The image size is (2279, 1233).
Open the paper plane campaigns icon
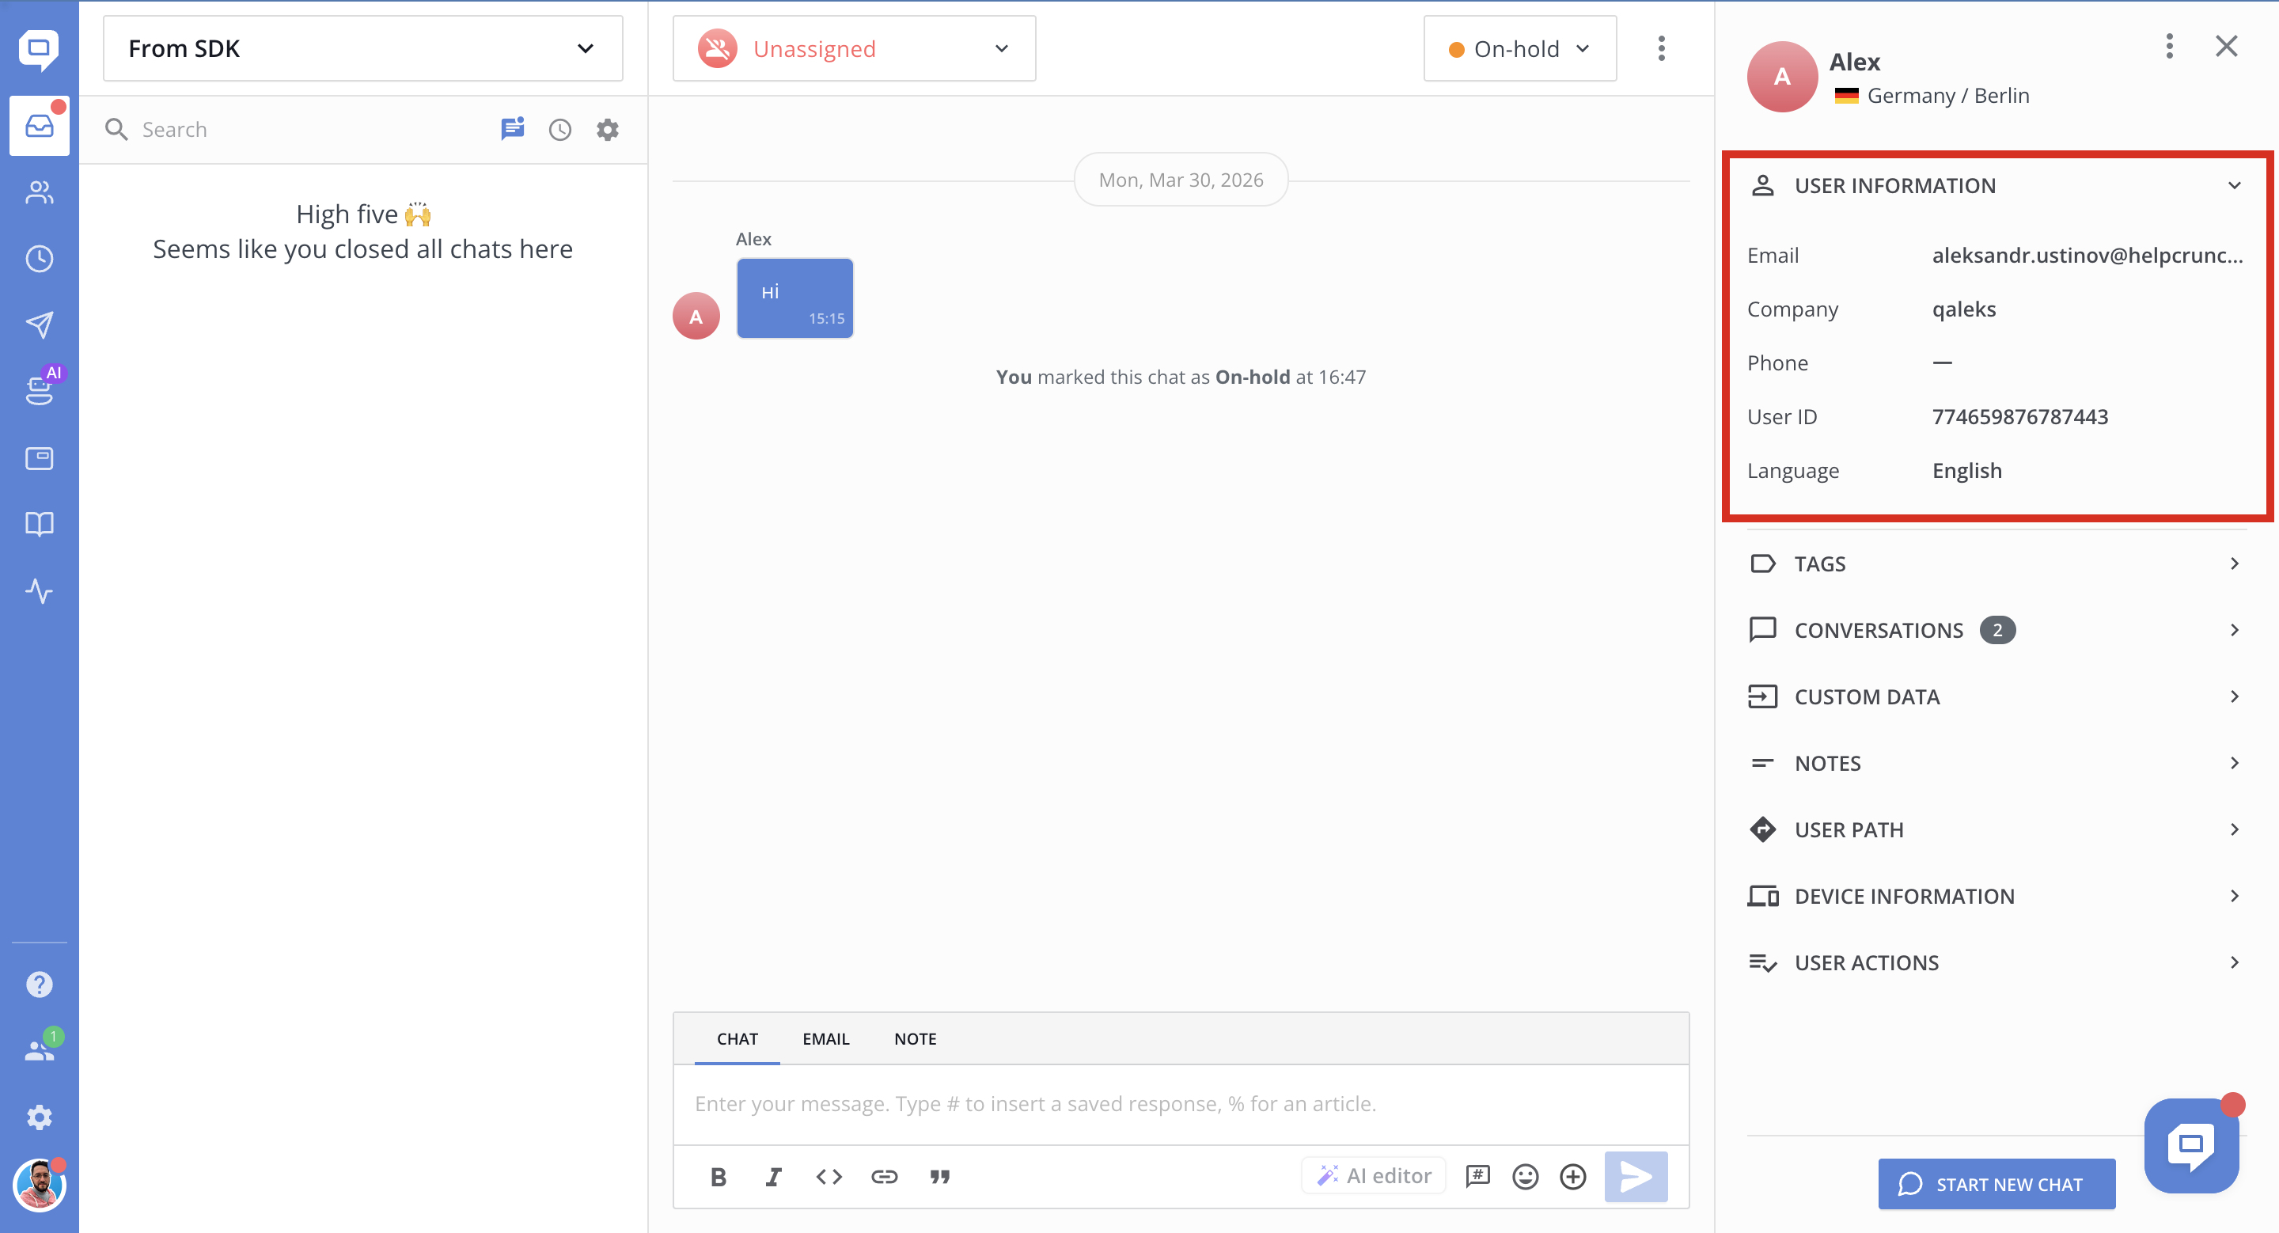tap(39, 324)
